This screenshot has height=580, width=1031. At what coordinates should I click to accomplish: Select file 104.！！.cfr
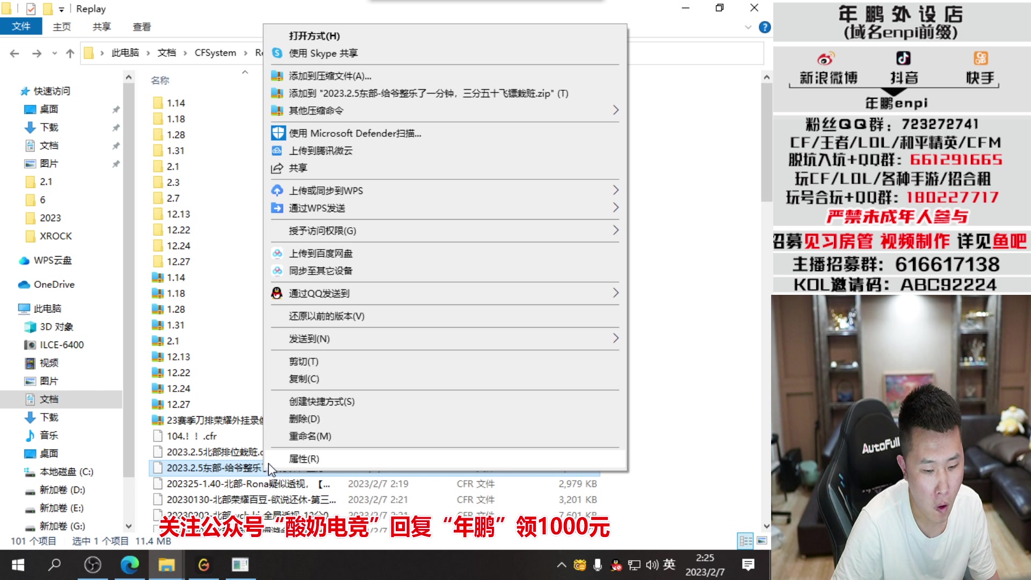coord(191,436)
